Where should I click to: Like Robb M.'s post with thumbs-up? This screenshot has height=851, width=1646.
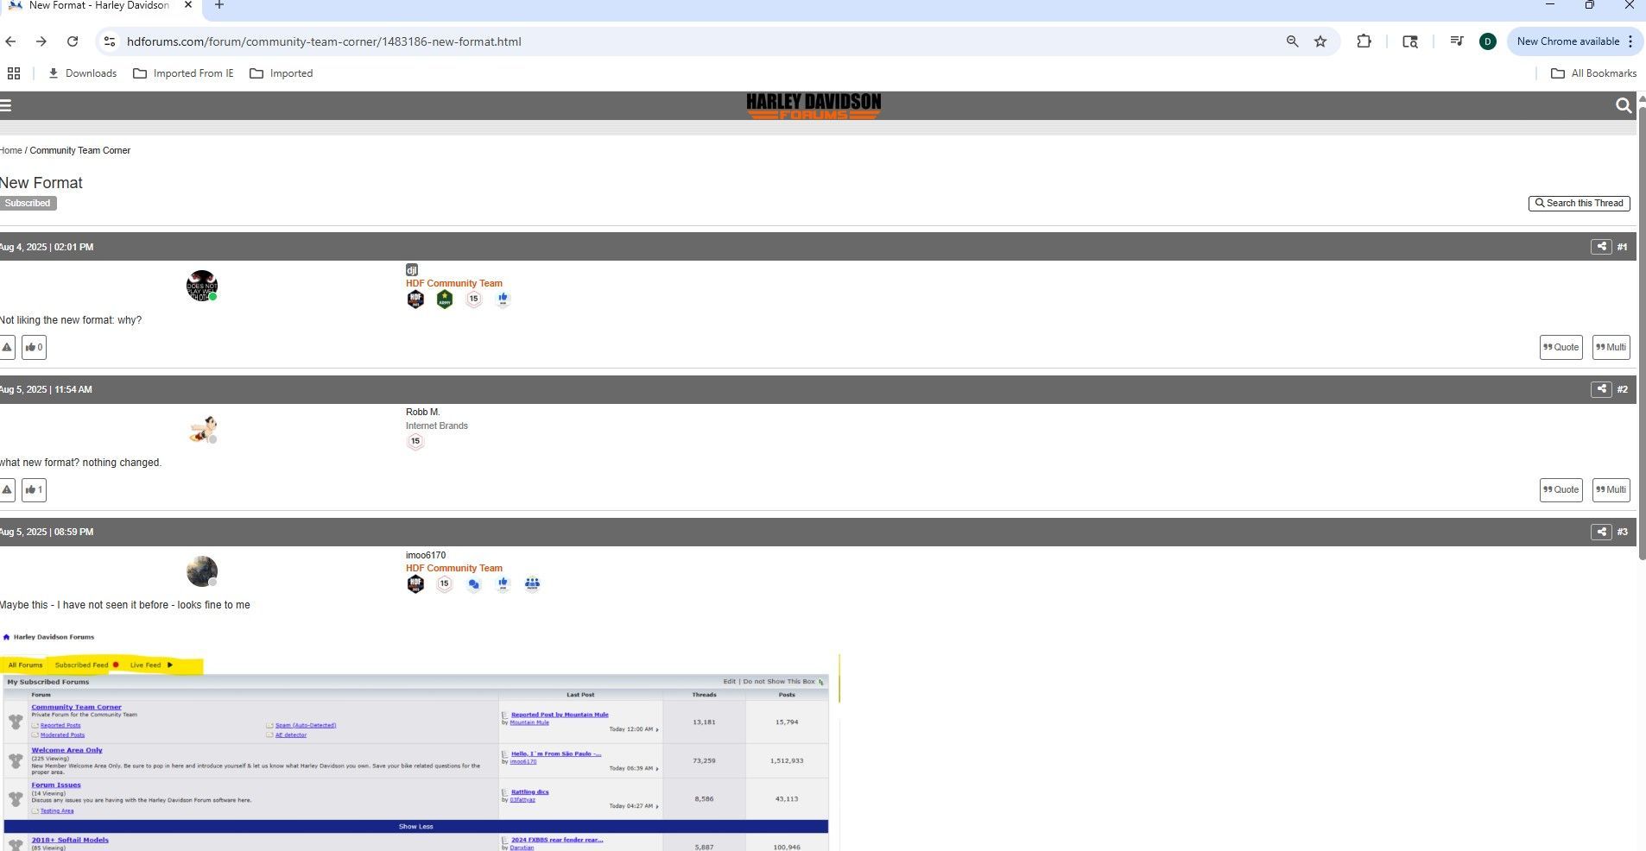point(34,489)
